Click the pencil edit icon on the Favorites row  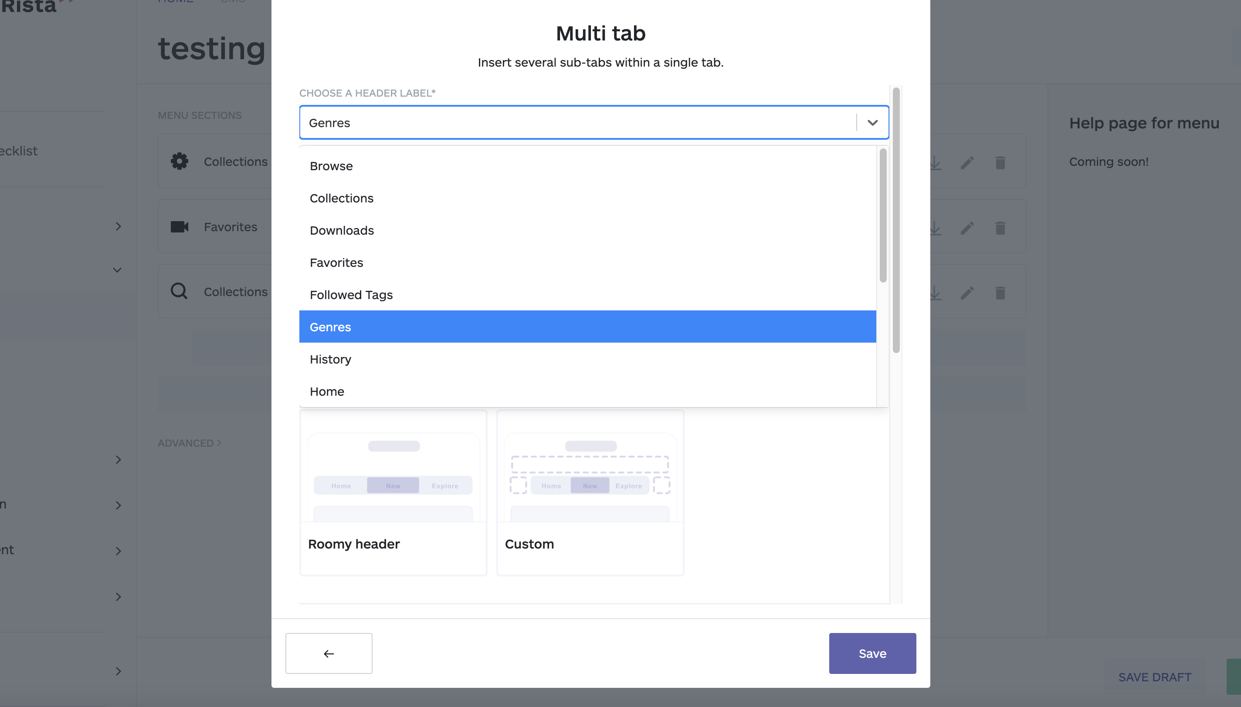click(x=967, y=228)
